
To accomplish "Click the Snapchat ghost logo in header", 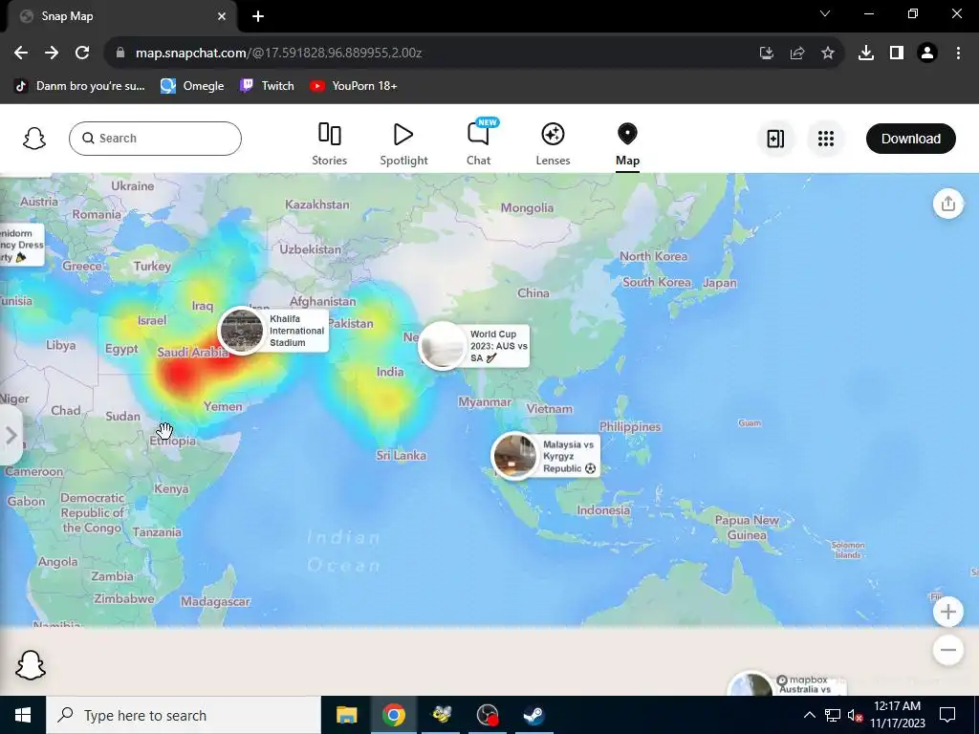I will tap(34, 139).
